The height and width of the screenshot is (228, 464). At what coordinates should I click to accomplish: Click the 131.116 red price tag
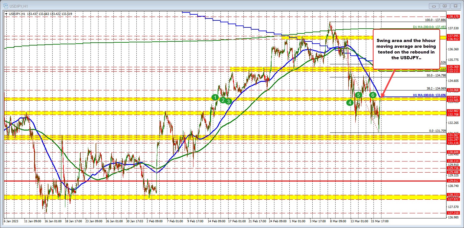[453, 143]
